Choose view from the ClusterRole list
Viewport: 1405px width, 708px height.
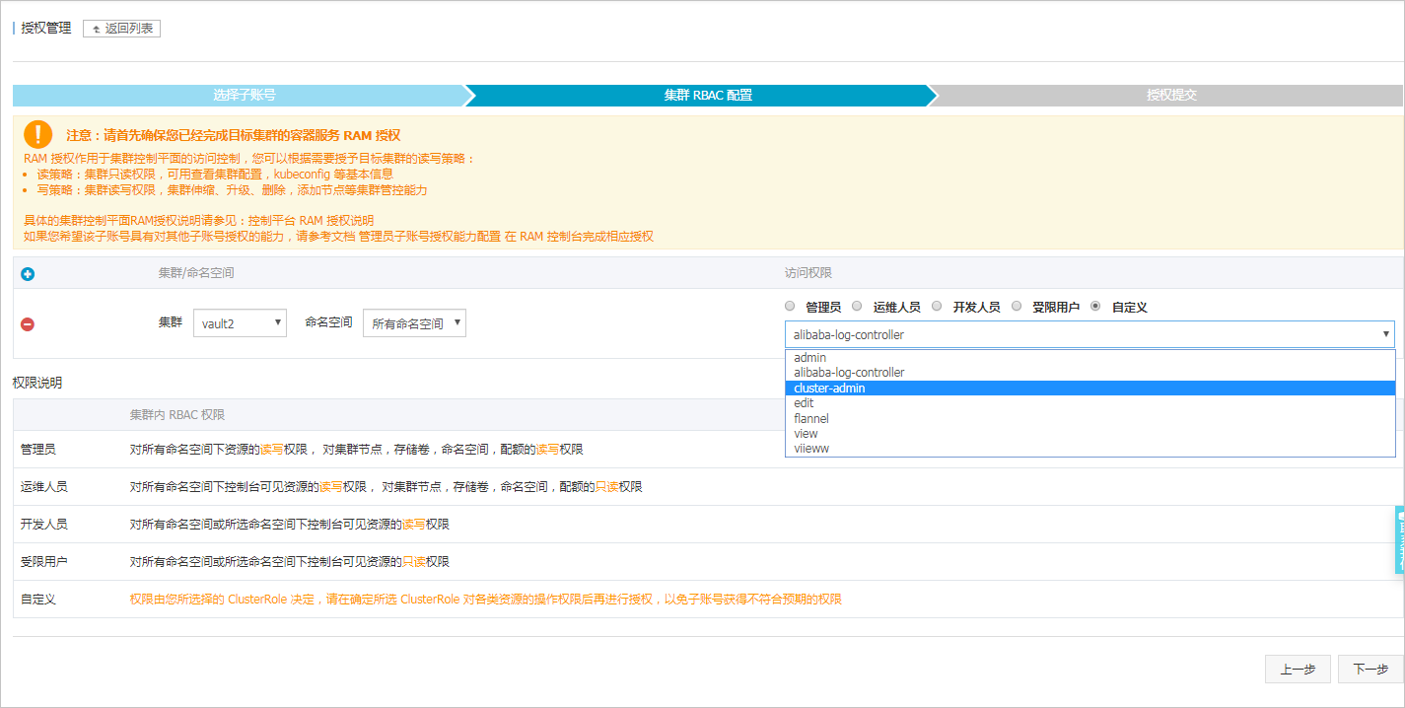[x=1089, y=434]
